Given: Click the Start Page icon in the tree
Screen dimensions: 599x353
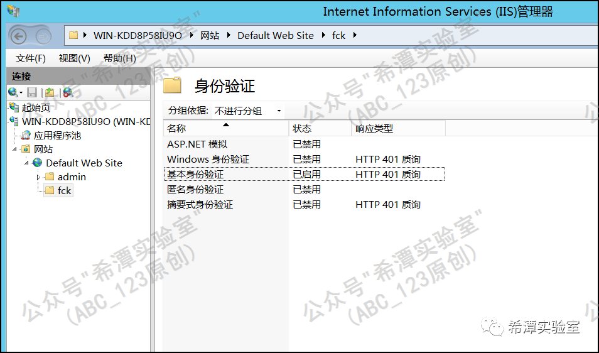Looking at the screenshot, I should [x=14, y=107].
